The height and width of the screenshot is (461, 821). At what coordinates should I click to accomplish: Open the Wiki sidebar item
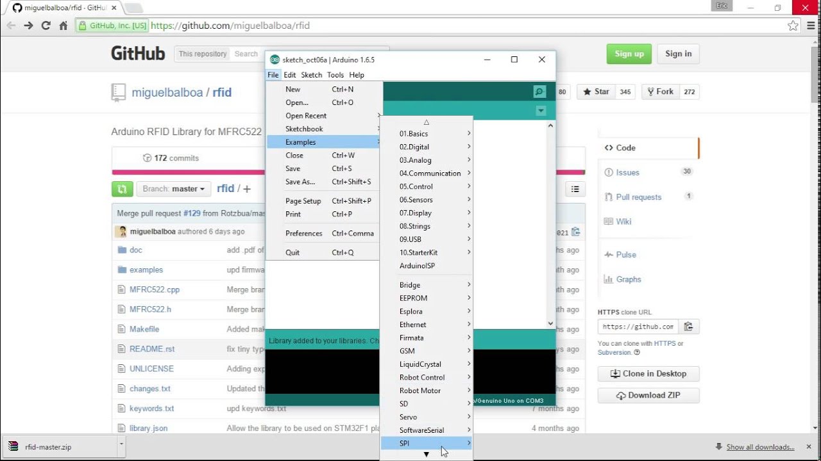(x=648, y=222)
